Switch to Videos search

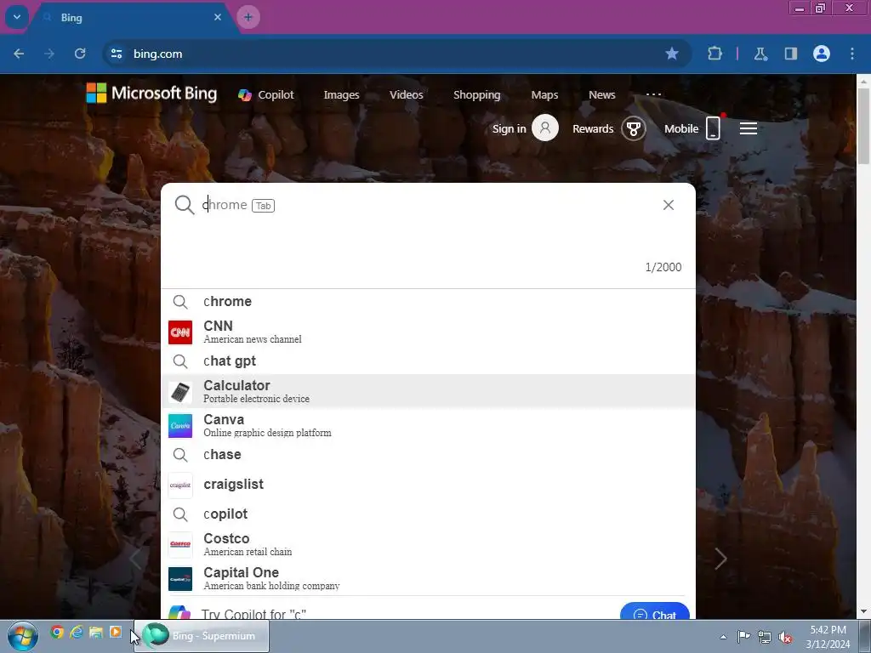coord(406,95)
